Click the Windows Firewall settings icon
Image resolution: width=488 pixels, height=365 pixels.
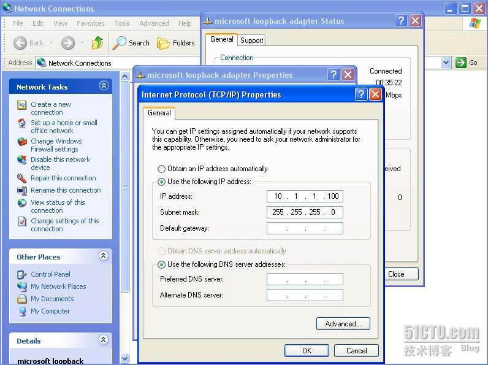pyautogui.click(x=22, y=142)
